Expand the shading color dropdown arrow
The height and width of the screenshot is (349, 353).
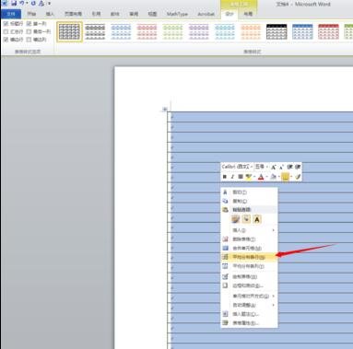pos(278,177)
